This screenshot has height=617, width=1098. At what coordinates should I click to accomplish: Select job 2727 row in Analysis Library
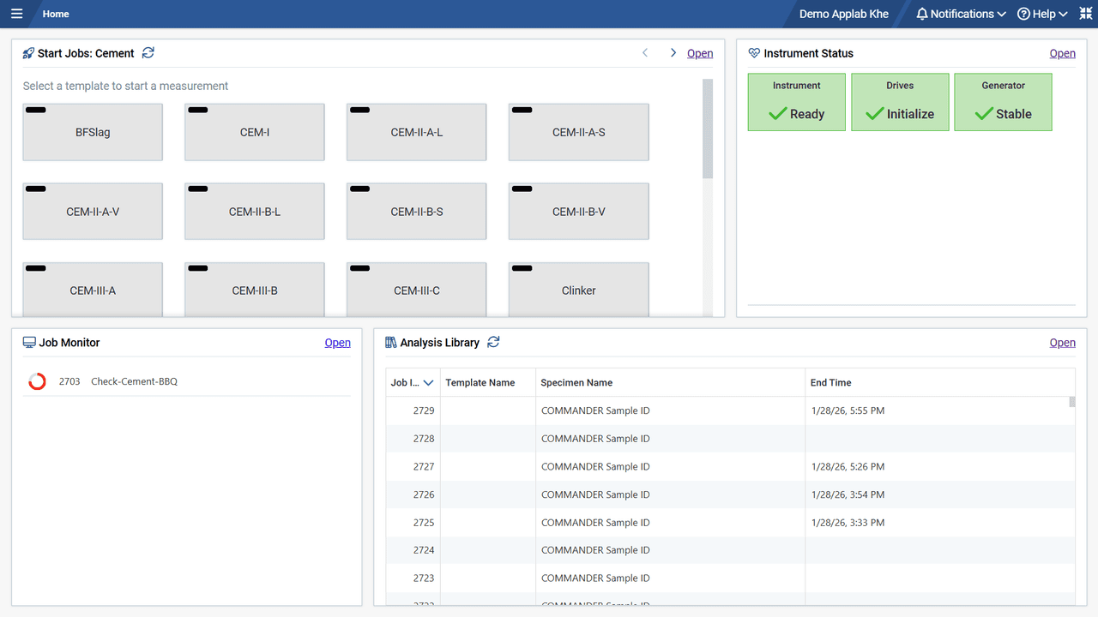point(595,467)
